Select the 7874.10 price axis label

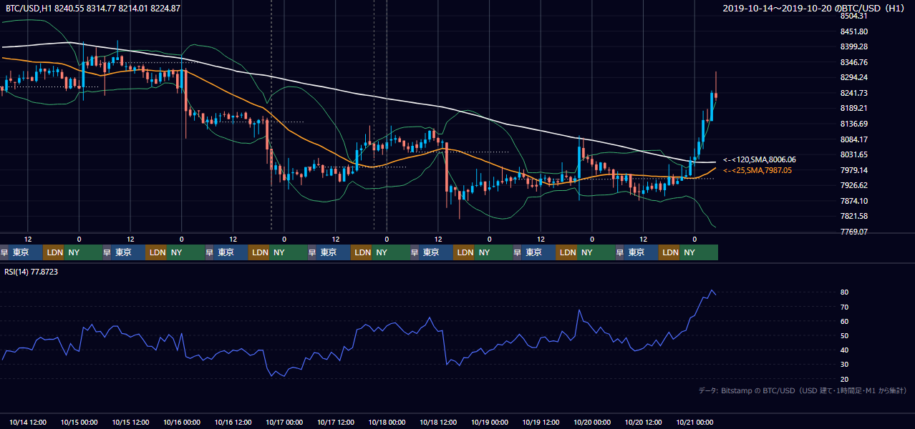tap(854, 201)
